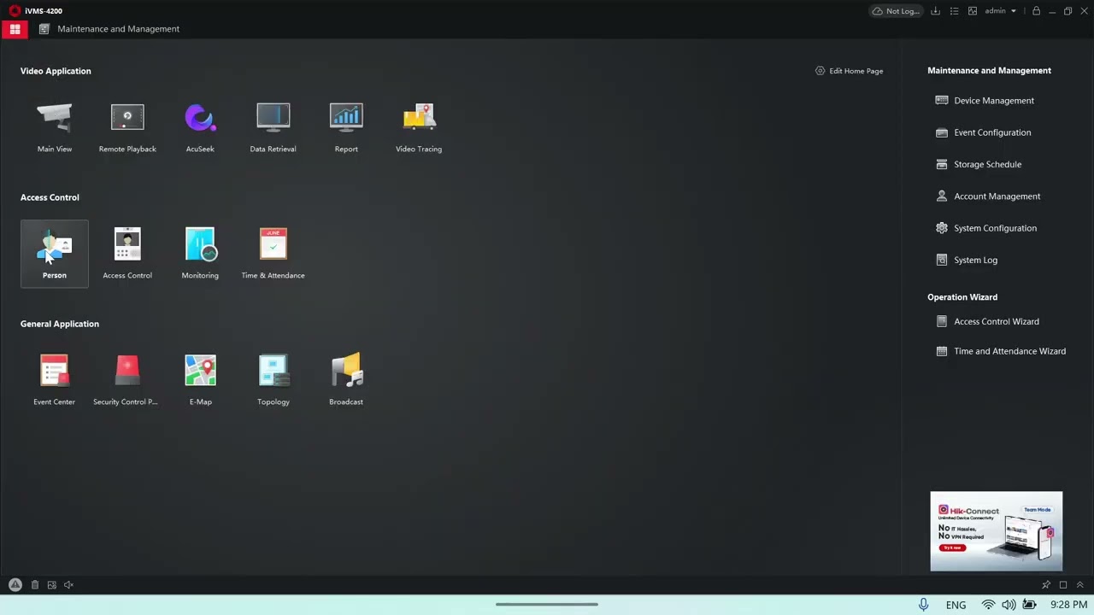The height and width of the screenshot is (615, 1094).
Task: Click the trash icon in bottom bar
Action: [x=35, y=585]
